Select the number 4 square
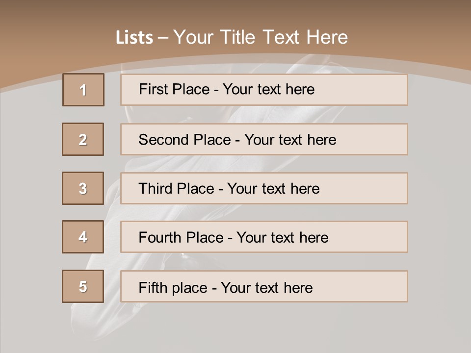This screenshot has width=471, height=353. click(83, 237)
